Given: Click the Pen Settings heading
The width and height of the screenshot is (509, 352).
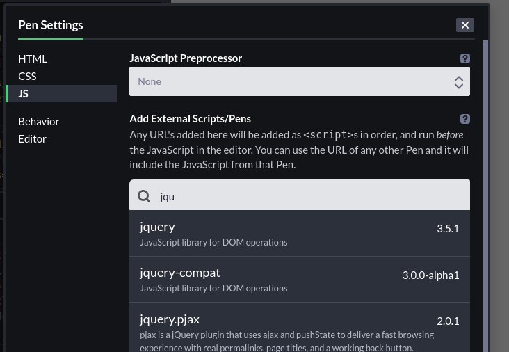Looking at the screenshot, I should tap(51, 25).
